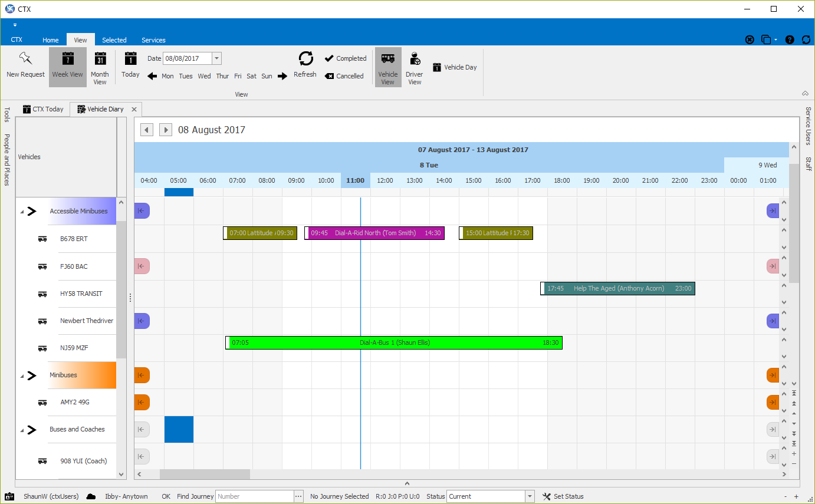815x504 pixels.
Task: Click the horizontal timeline scrollbar thumb
Action: point(205,474)
